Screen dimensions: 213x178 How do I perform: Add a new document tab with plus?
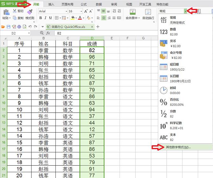(x=98, y=27)
